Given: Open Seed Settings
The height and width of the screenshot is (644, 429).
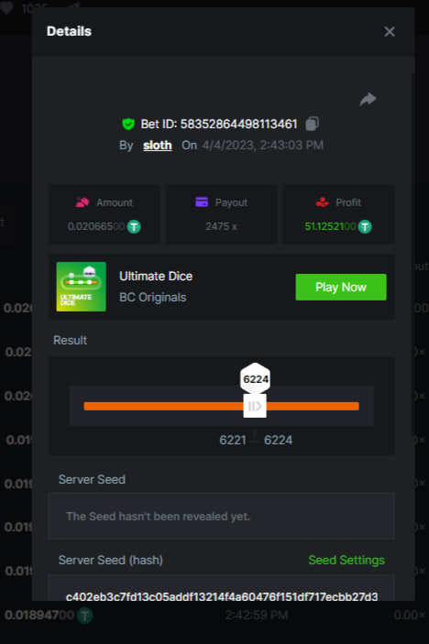Looking at the screenshot, I should click(346, 560).
